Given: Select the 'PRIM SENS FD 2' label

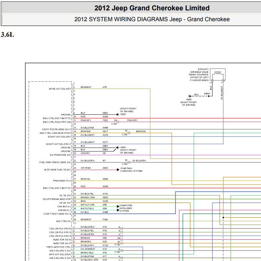Looking at the screenshot, I should (x=62, y=181).
